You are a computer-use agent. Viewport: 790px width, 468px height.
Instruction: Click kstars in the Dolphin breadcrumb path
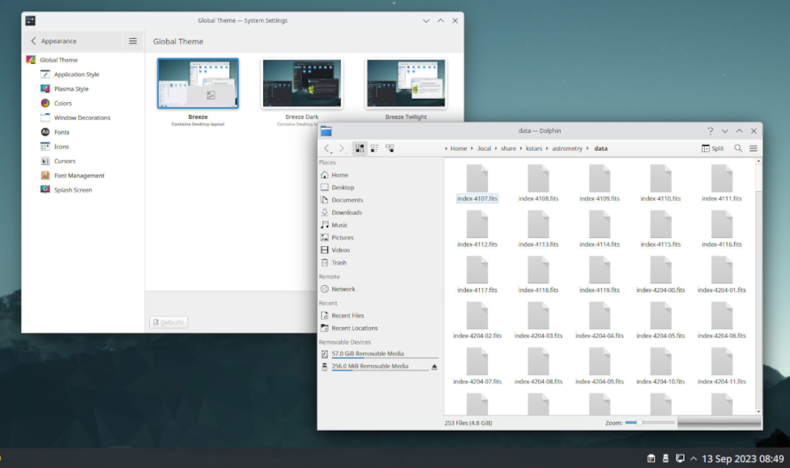tap(534, 148)
